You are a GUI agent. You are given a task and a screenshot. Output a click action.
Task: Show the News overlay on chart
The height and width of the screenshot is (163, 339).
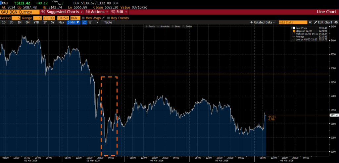pos(176,26)
